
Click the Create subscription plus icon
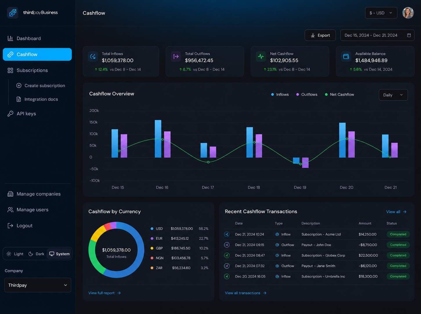tap(19, 85)
